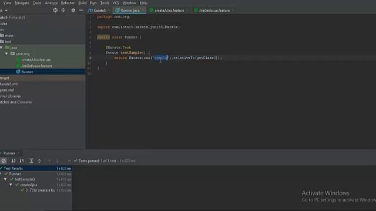Click the expand/collapse all icon in project toolbar
Screen dimensions: 376x211
[63, 11]
